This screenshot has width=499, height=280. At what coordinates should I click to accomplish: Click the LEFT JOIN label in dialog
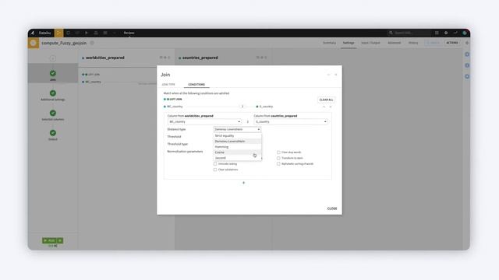pyautogui.click(x=175, y=100)
